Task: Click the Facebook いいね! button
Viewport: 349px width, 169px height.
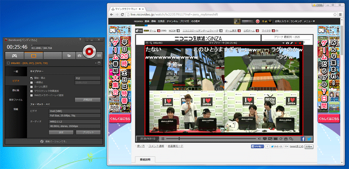Action: pos(257,147)
